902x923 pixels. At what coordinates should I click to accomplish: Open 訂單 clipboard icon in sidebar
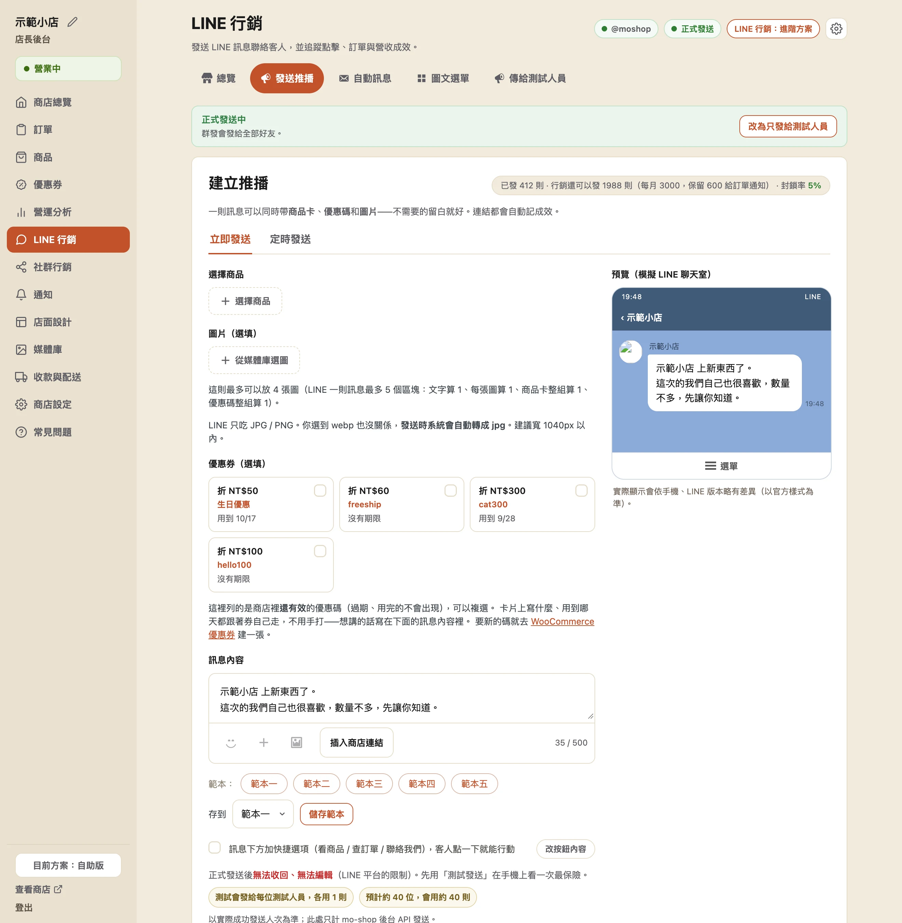(21, 130)
